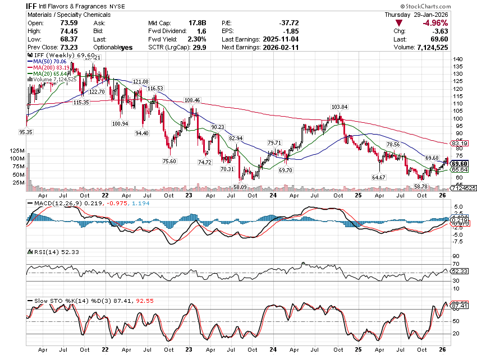Click the RSI(14) legend icon
477x355 pixels.
(x=30, y=252)
